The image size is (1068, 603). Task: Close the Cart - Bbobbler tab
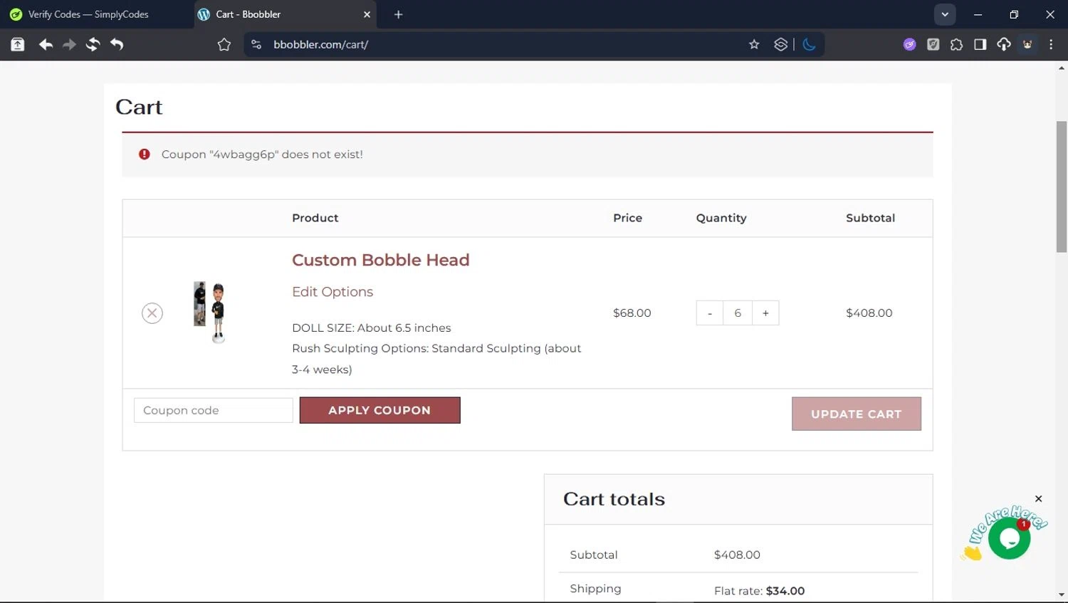point(367,14)
